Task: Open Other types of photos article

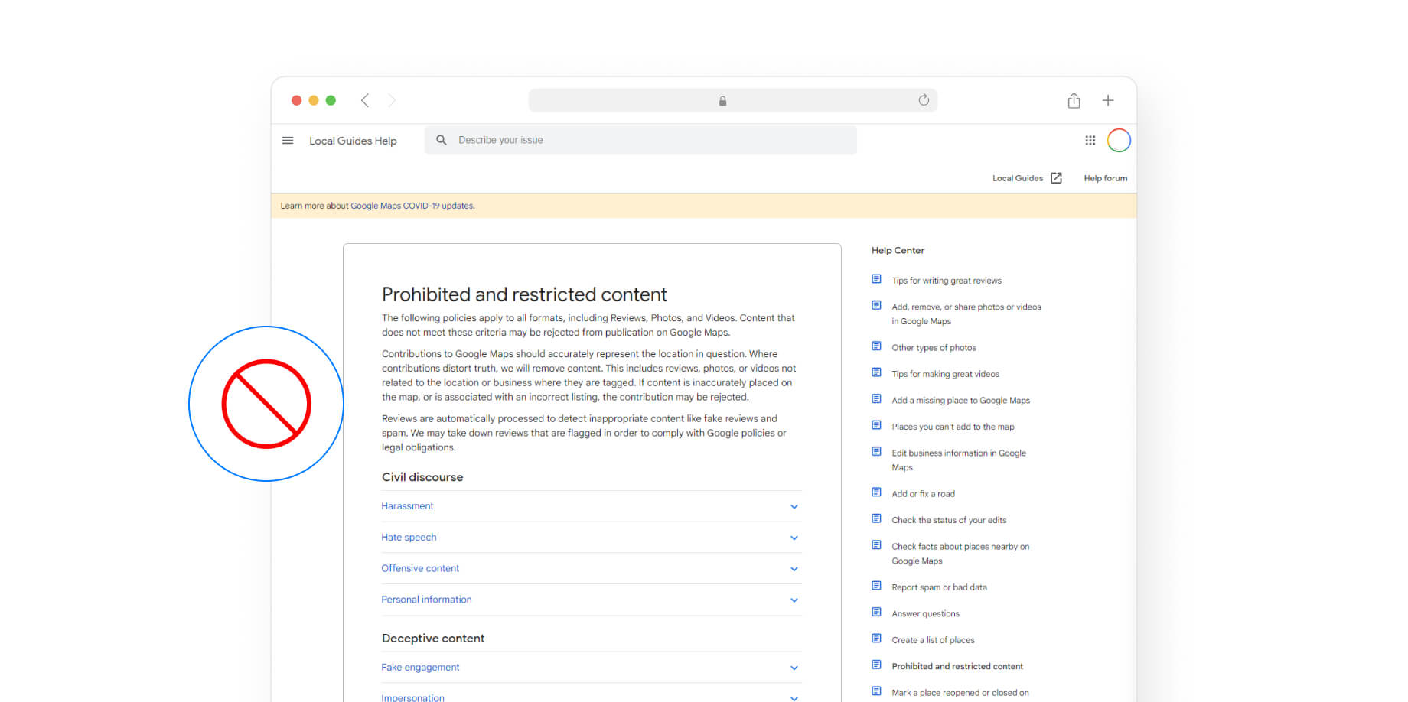Action: click(x=934, y=348)
